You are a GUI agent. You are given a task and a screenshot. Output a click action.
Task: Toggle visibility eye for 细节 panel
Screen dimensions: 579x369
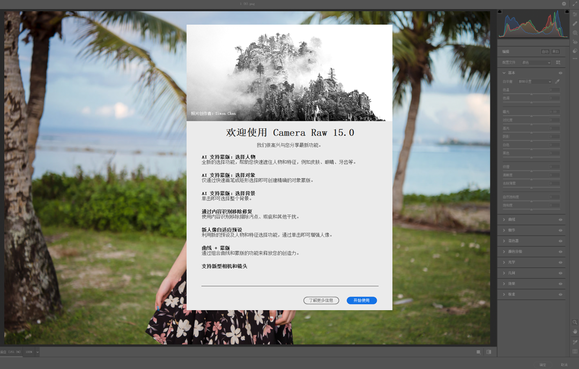561,230
